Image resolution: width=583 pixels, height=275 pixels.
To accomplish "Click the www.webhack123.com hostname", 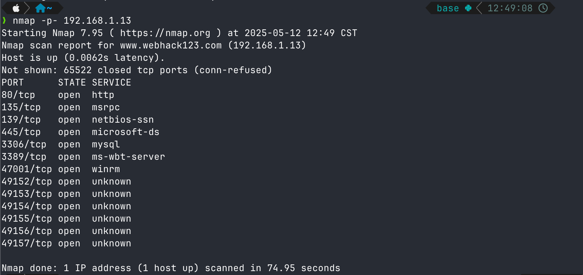I will coord(171,46).
